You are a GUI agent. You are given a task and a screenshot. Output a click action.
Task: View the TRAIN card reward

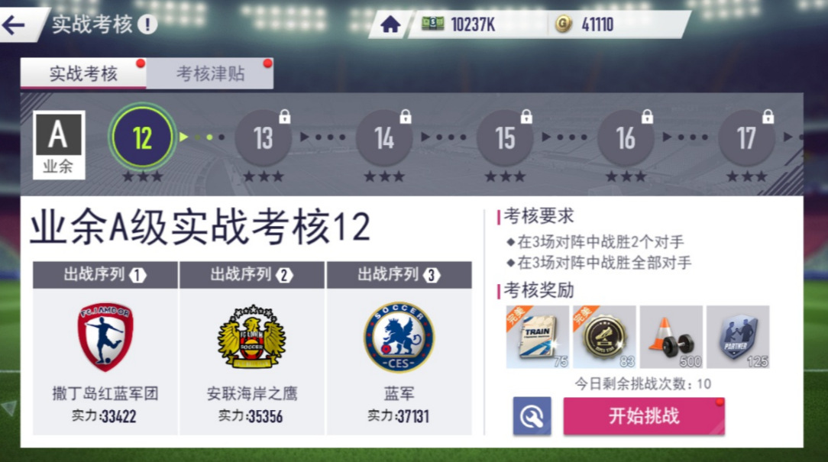click(537, 337)
